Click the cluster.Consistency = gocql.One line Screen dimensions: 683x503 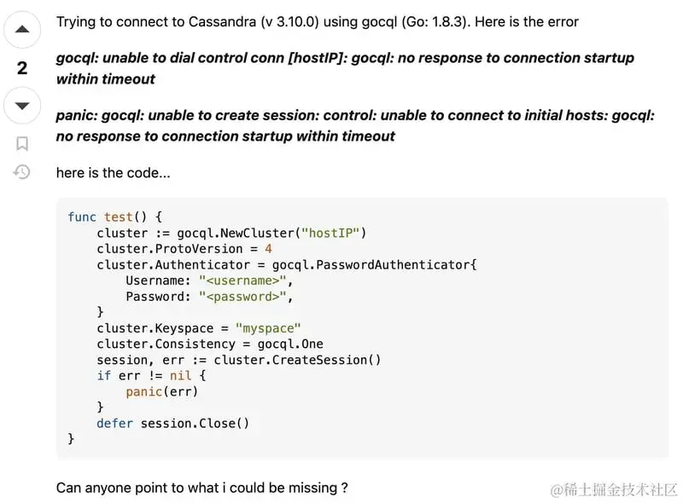(210, 344)
